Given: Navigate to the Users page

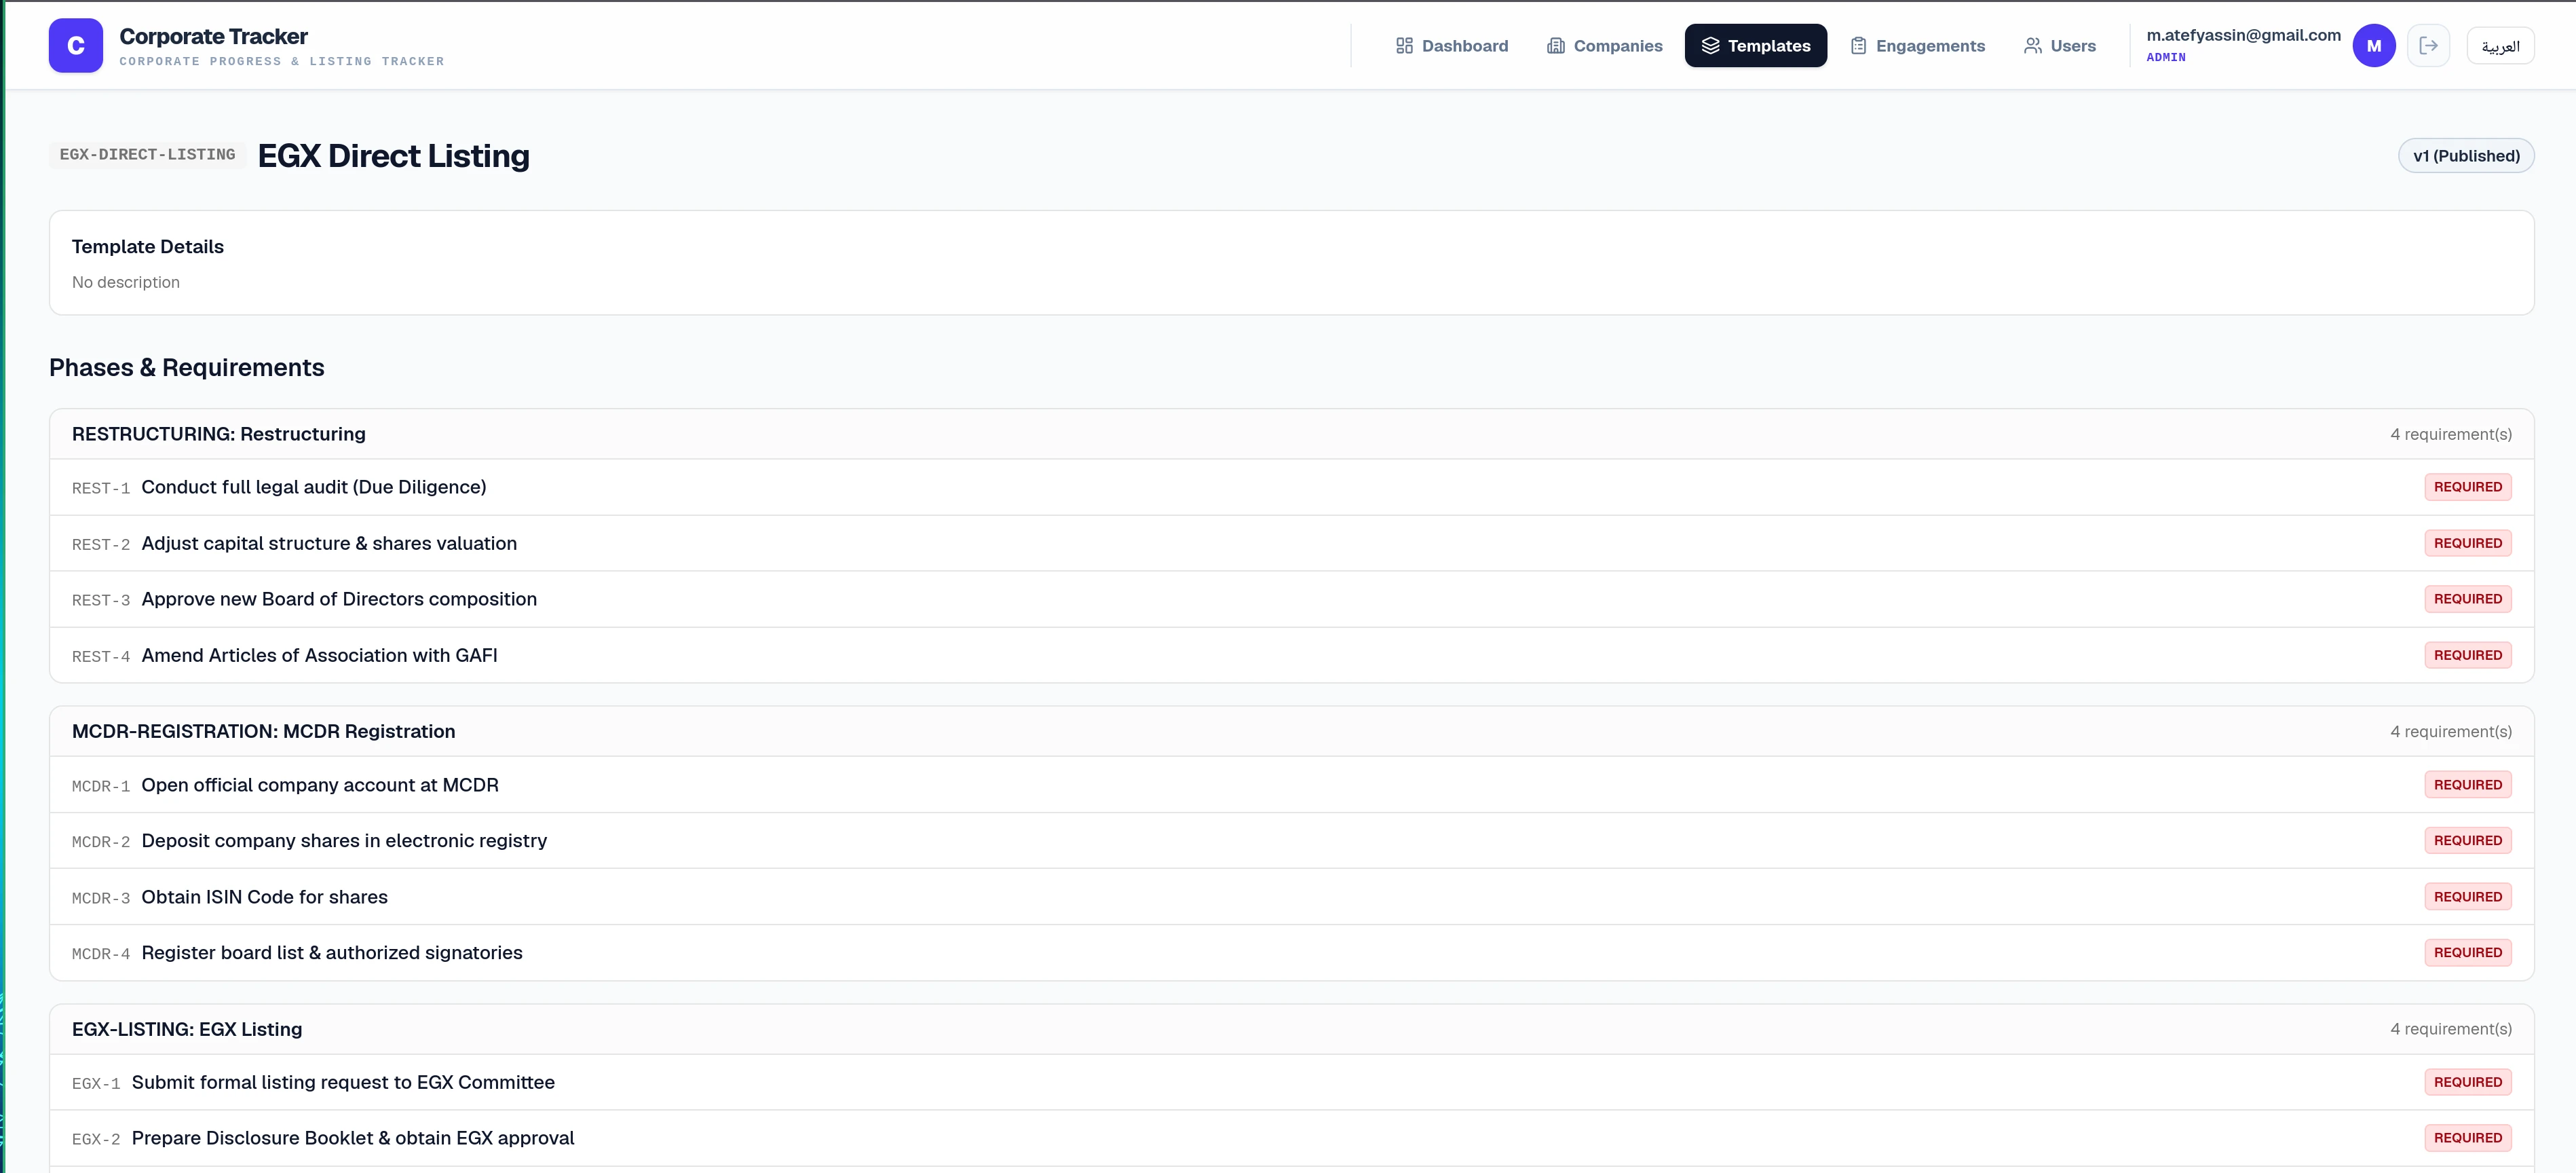Looking at the screenshot, I should coord(2059,46).
